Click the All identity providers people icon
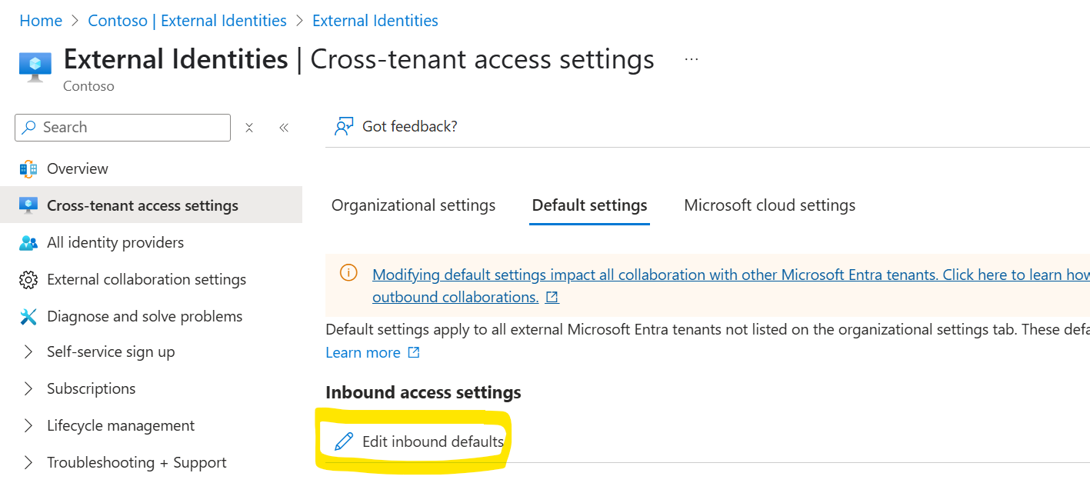Viewport: 1090px width, 483px height. click(28, 242)
